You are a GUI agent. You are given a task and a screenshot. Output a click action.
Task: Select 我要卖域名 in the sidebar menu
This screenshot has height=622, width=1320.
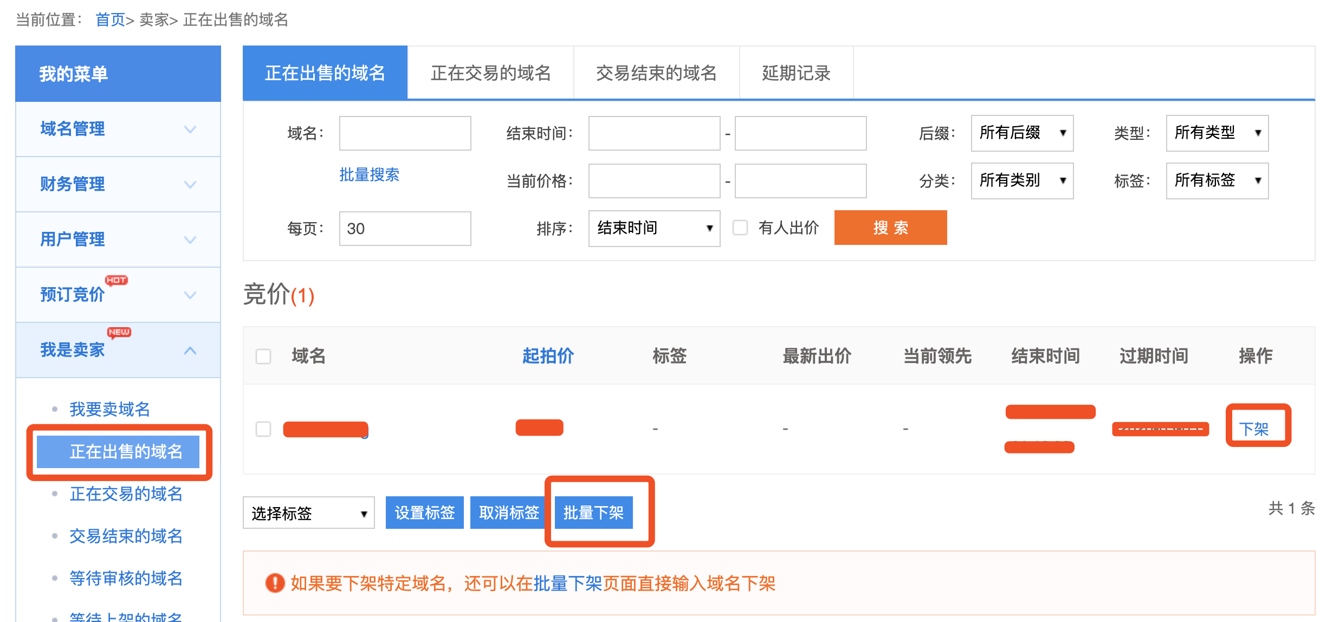pos(110,409)
